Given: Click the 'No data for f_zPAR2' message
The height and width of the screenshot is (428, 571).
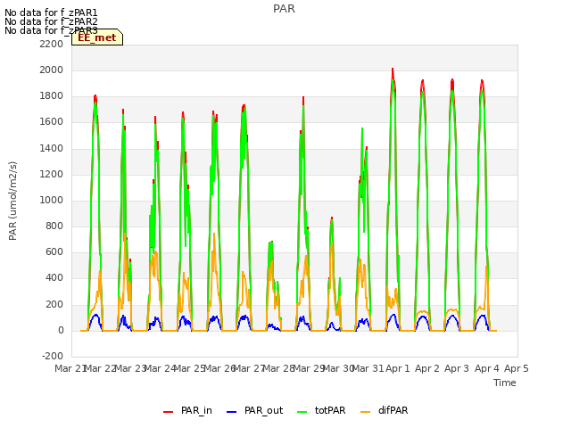Looking at the screenshot, I should click(51, 21).
